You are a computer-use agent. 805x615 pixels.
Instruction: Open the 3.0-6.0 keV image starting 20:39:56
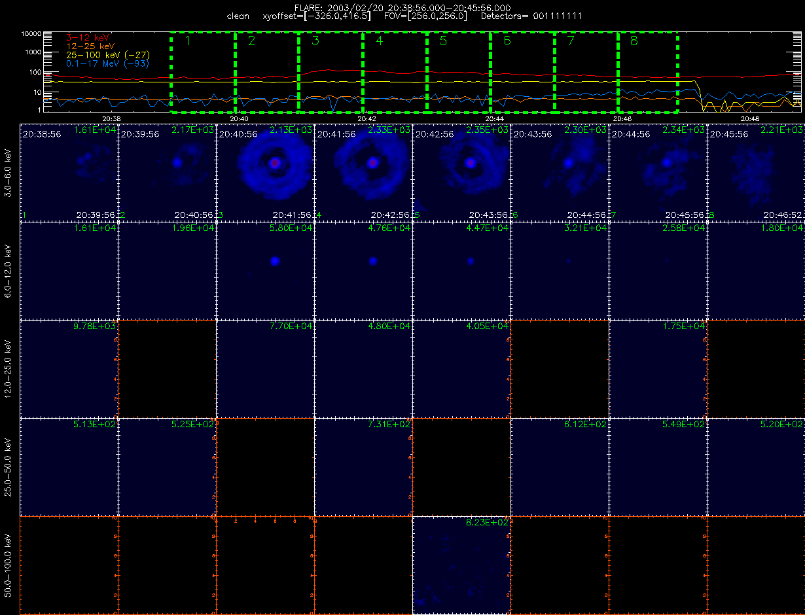point(167,172)
